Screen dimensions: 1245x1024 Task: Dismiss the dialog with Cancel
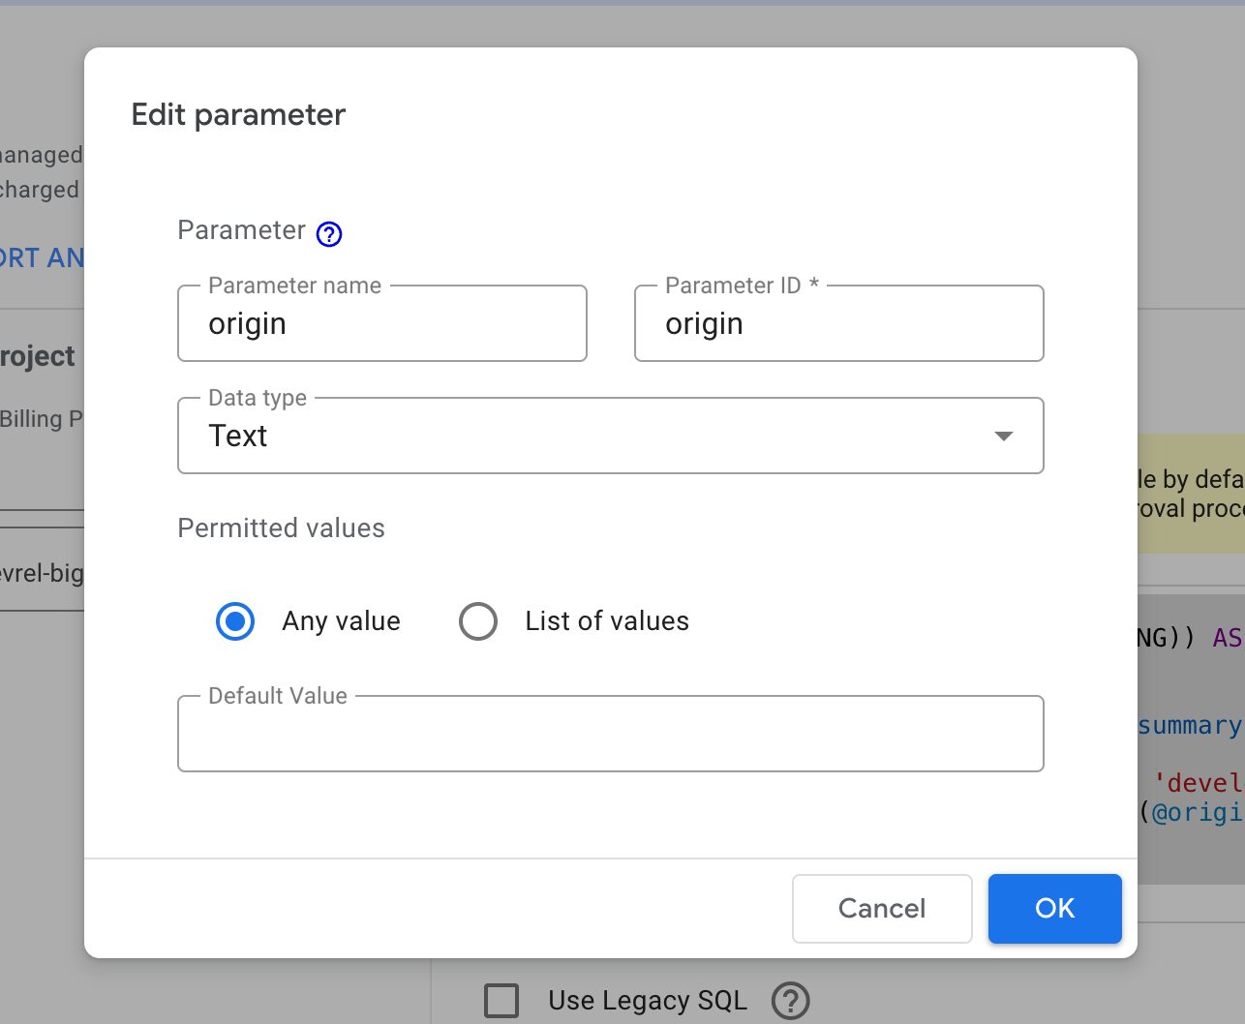pyautogui.click(x=881, y=908)
